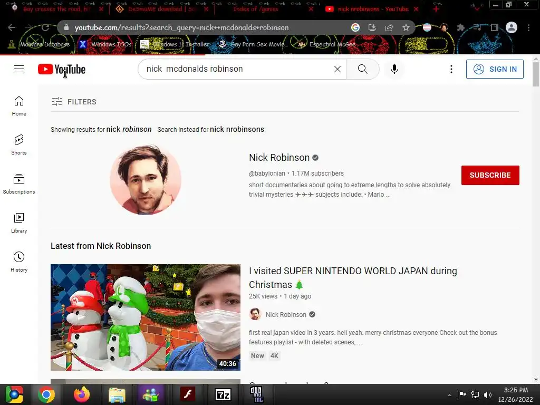The height and width of the screenshot is (405, 540).
Task: Click the 'nick robinson' showing results link
Action: pos(129,130)
